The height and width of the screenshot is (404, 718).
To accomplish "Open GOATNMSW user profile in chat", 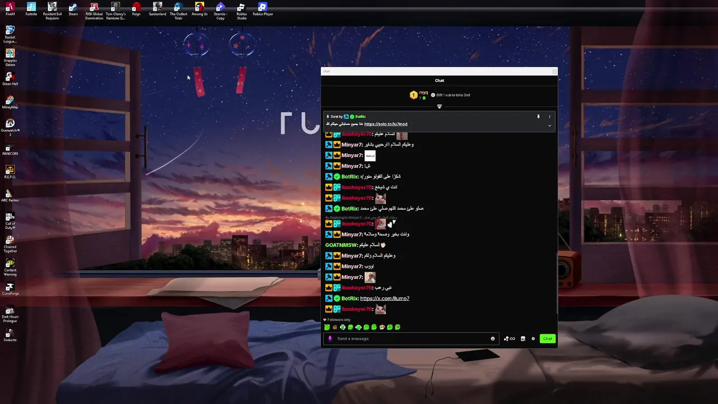I will click(341, 245).
